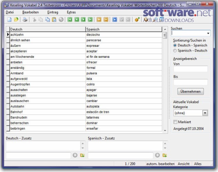Screen dimensions: 218x172
Task: Click 'autom. bearbeiten' in the status bar
Action: (160, 164)
